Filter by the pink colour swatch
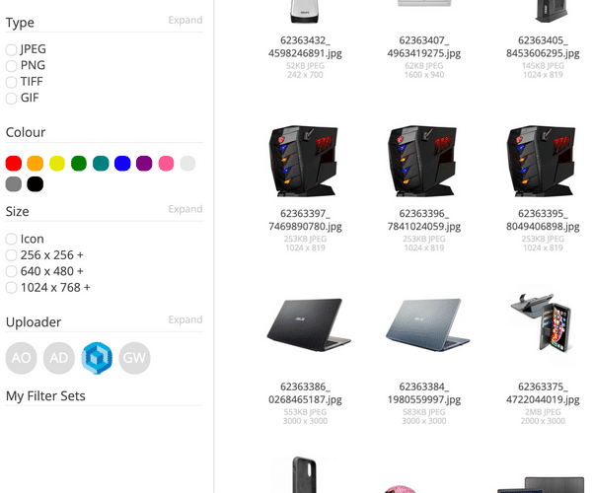 (166, 164)
